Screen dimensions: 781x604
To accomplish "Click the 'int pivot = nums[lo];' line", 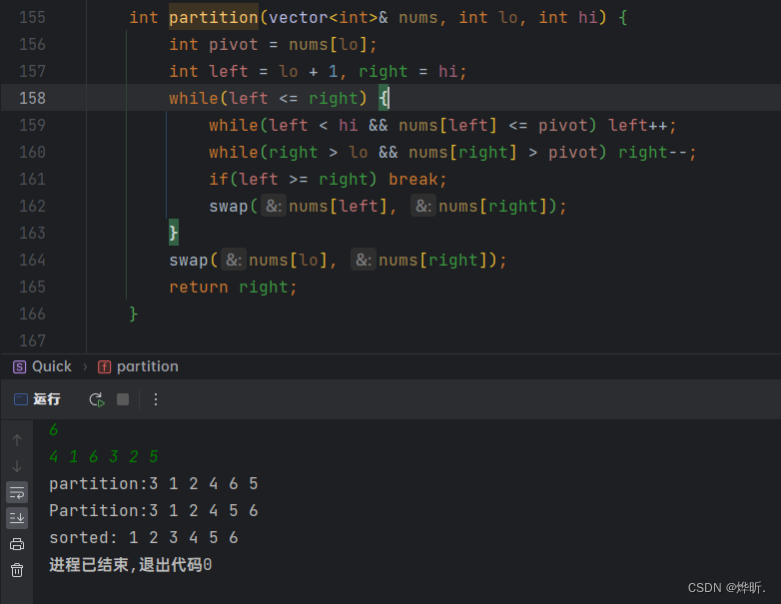I will point(273,44).
